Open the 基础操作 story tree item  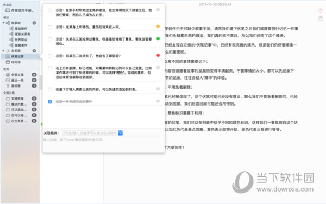coord(18,28)
